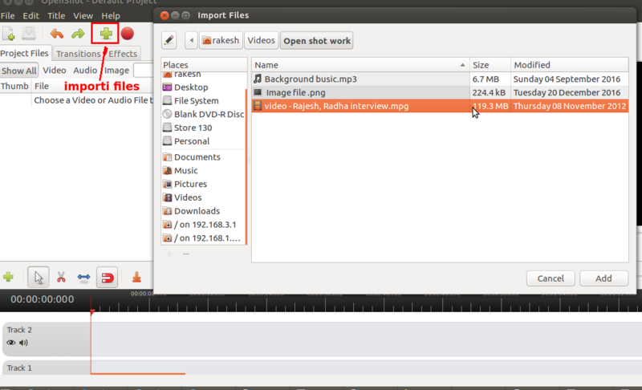Viewport: 642px width, 390px height.
Task: Switch to the Effects tab
Action: pyautogui.click(x=123, y=54)
